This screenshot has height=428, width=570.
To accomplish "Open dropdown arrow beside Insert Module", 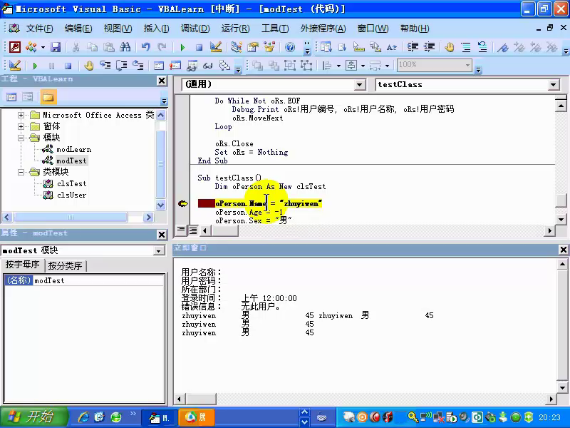I will [43, 47].
